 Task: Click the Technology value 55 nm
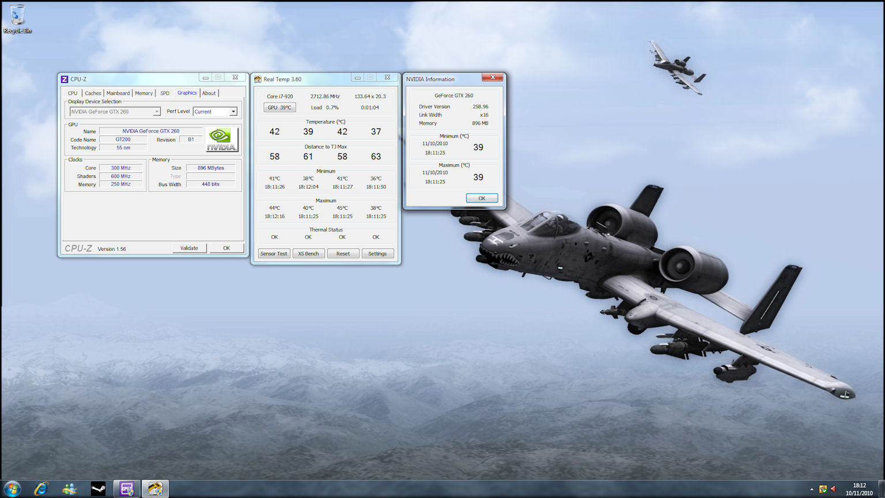point(123,148)
